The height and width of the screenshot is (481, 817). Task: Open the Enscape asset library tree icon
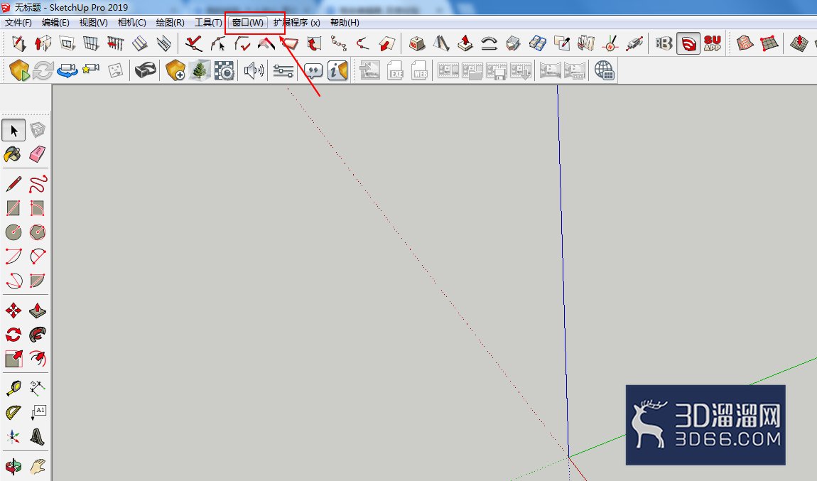pyautogui.click(x=200, y=70)
